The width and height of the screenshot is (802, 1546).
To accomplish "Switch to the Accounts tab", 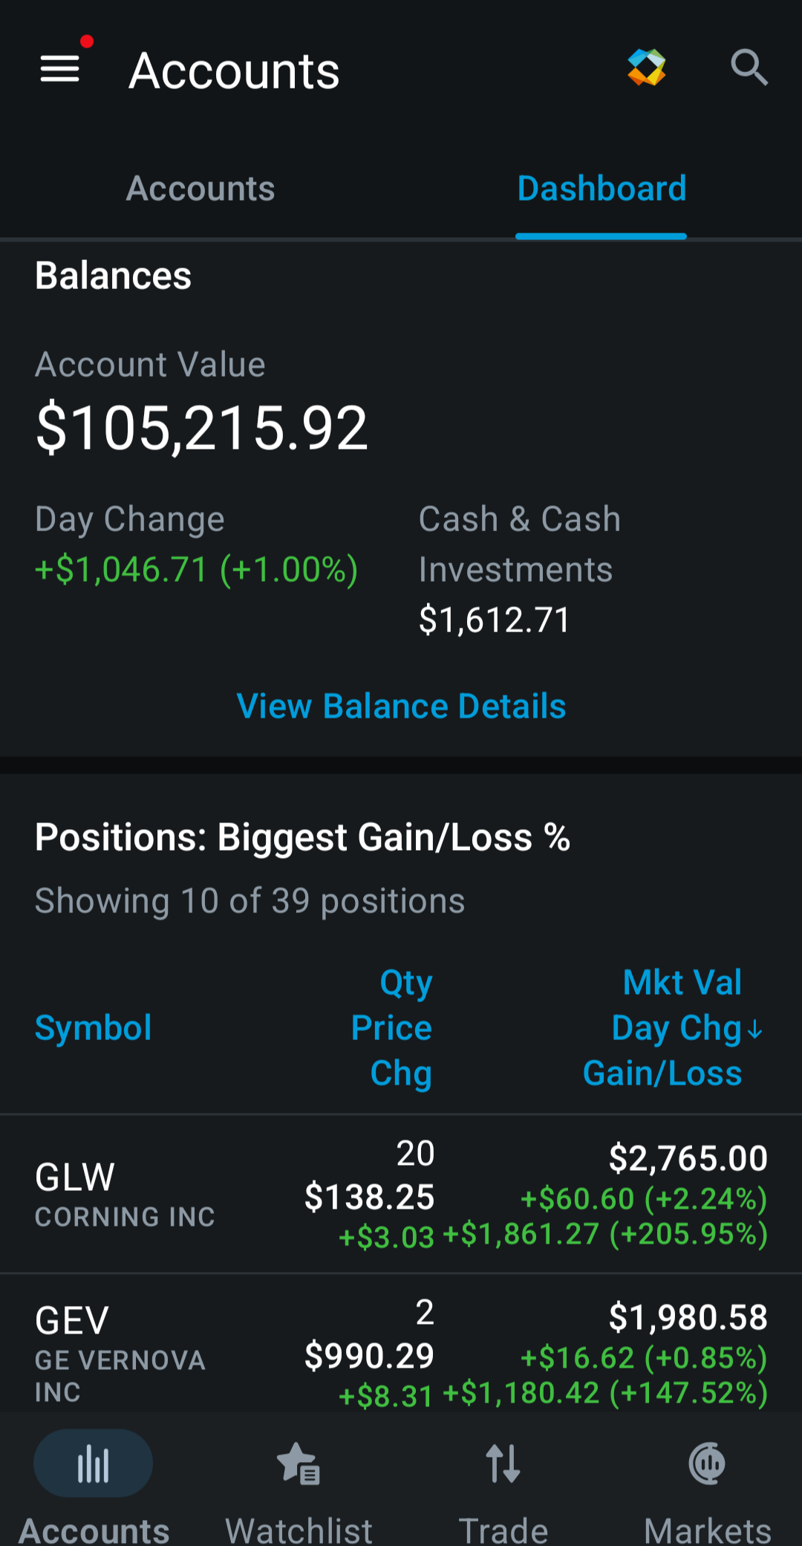I will [200, 189].
